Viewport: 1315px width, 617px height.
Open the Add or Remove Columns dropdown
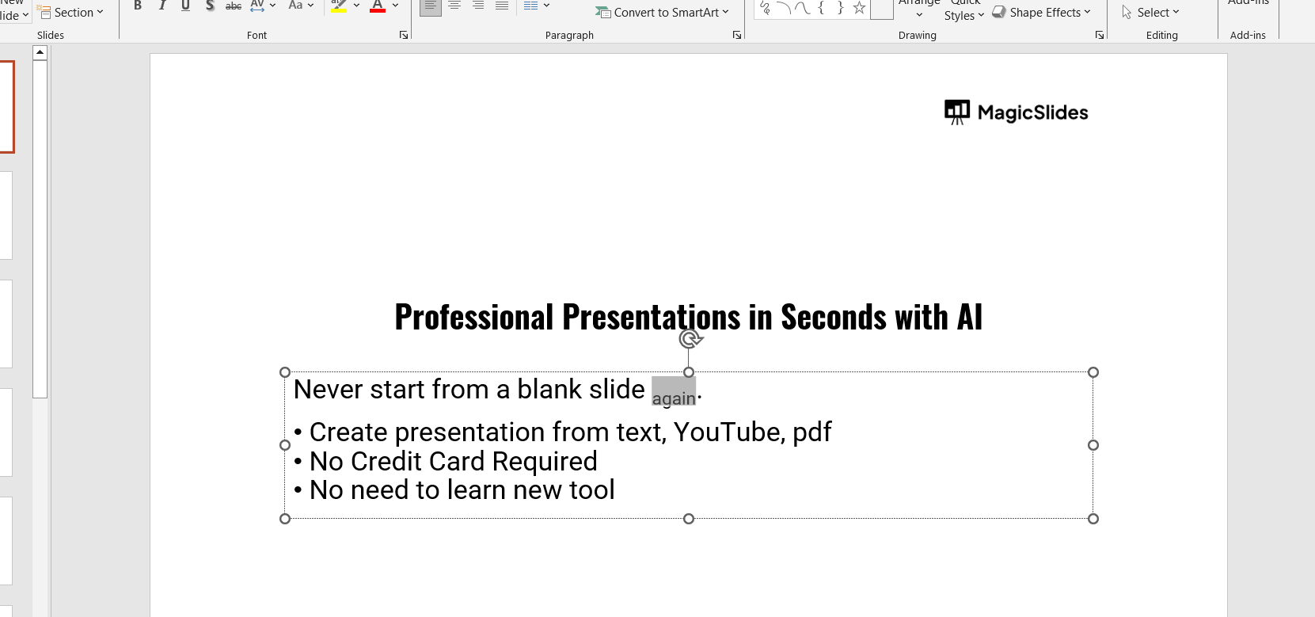537,6
